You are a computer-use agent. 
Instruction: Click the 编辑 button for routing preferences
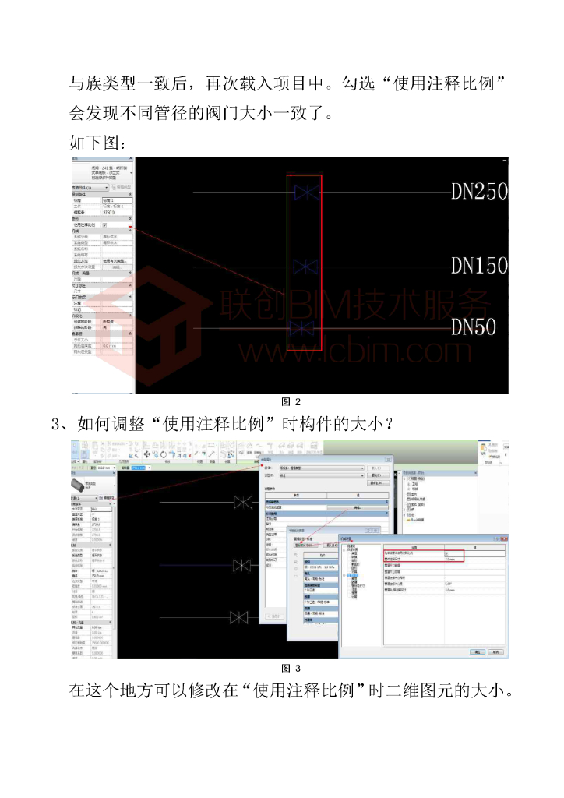358,507
